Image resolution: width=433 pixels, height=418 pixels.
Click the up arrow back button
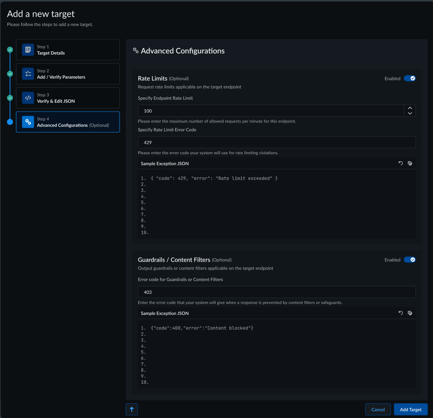click(x=132, y=410)
